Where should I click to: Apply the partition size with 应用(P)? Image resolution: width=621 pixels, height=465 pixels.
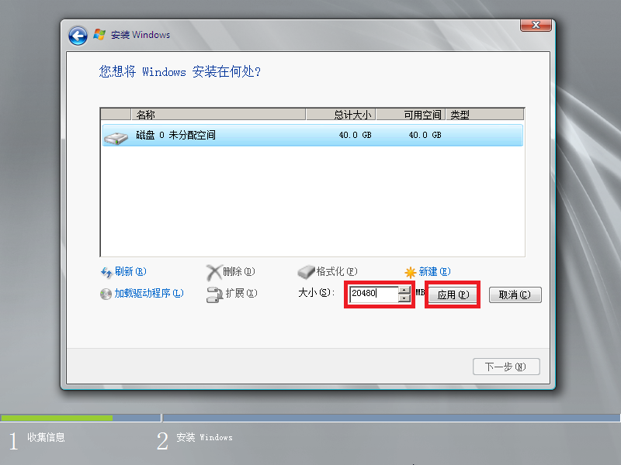(453, 295)
